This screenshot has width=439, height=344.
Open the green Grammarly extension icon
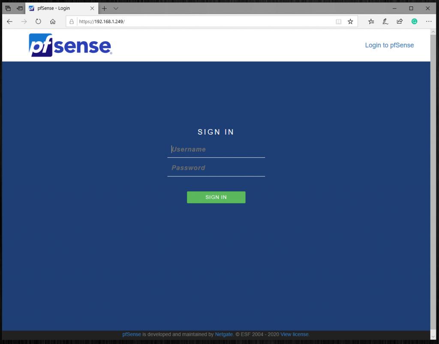[415, 21]
